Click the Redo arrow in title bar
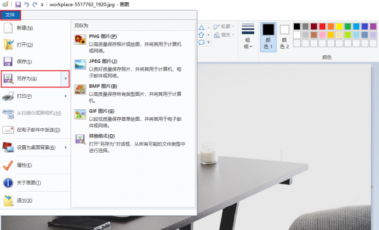Screen dimensions: 379x230 tap(35, 4)
